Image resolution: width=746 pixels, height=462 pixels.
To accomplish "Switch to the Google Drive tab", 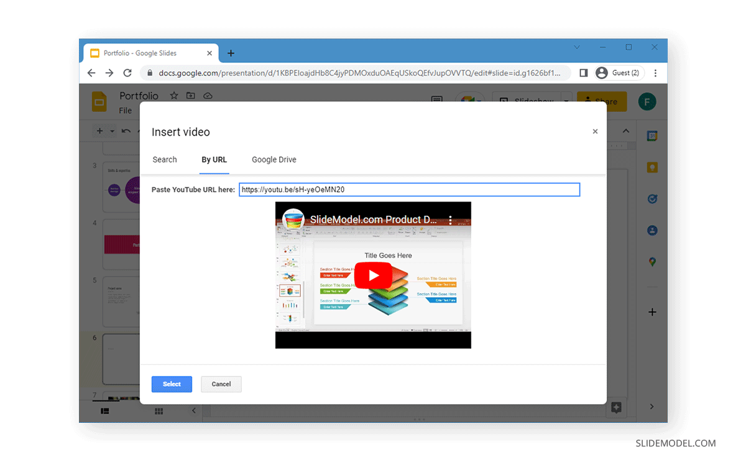I will tap(274, 160).
